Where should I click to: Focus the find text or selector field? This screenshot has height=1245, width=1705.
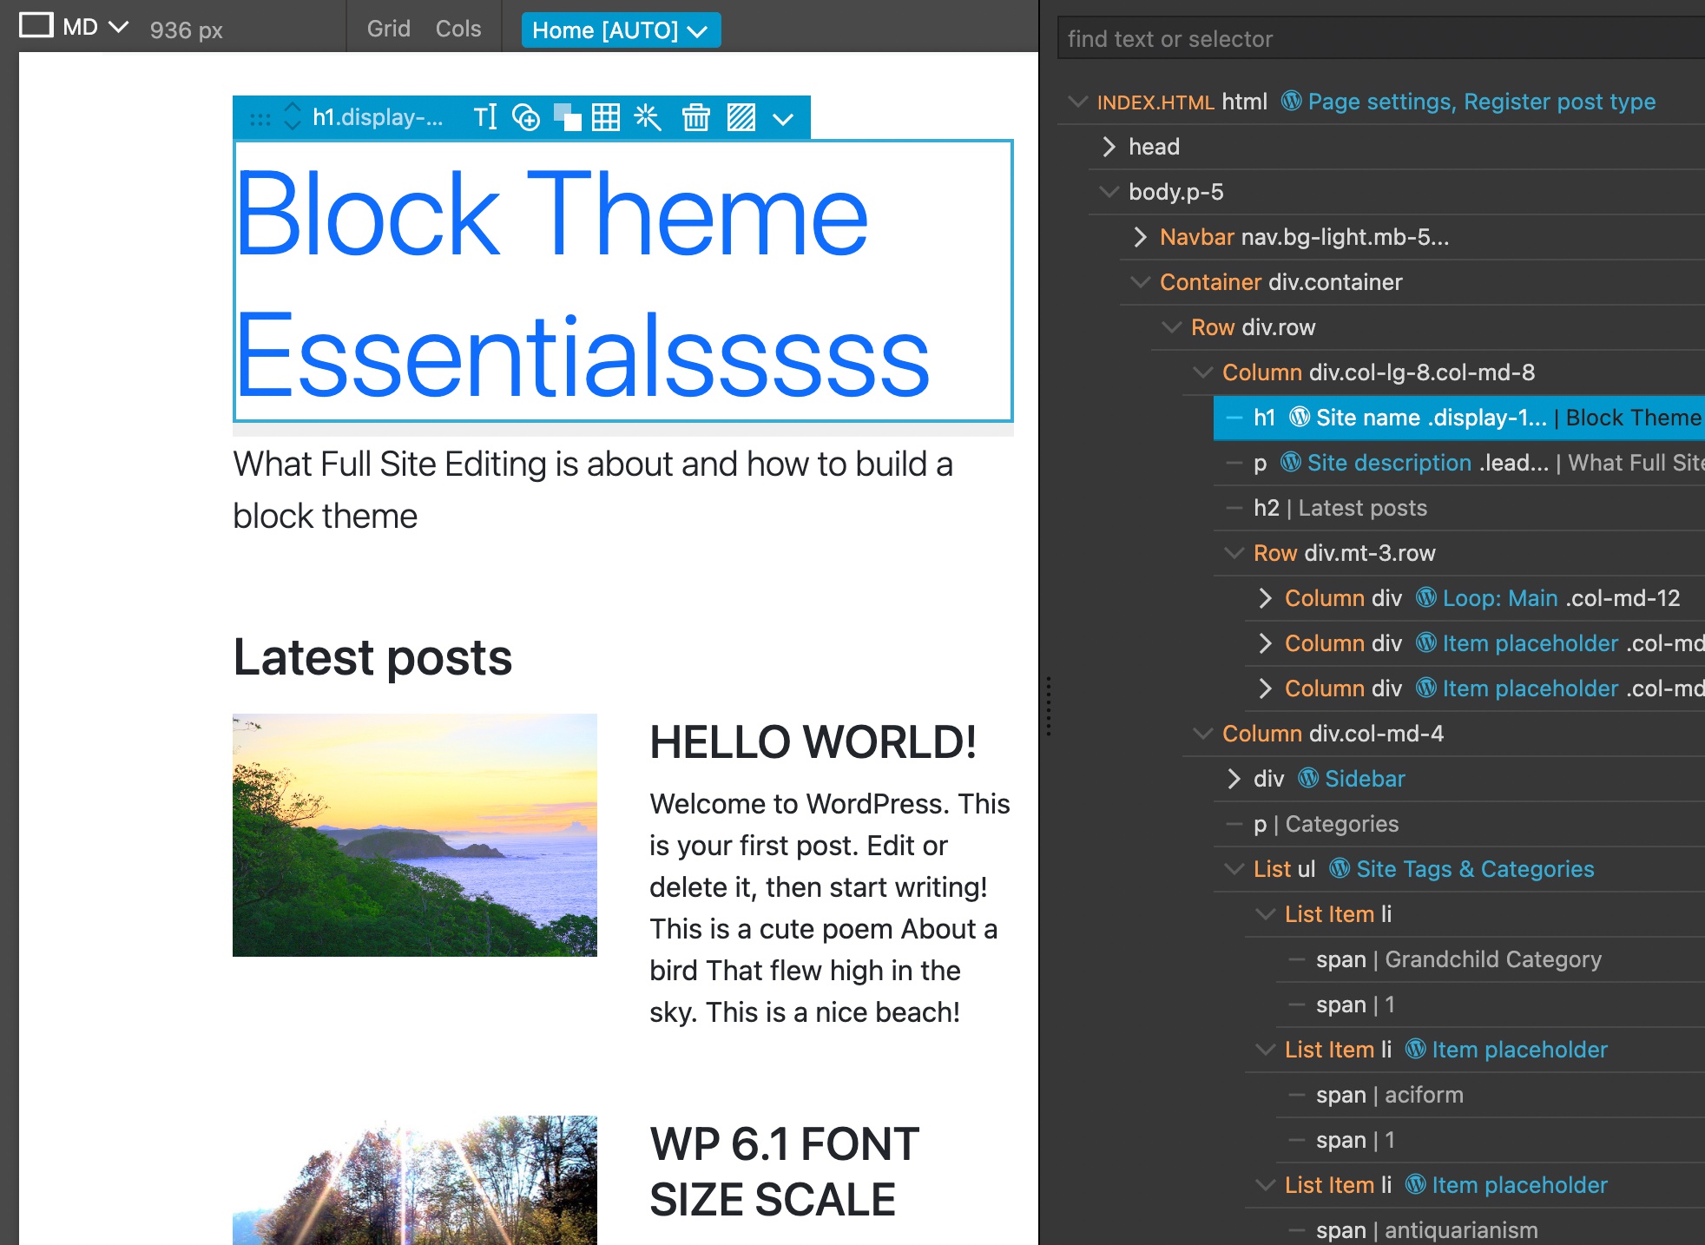[1380, 39]
